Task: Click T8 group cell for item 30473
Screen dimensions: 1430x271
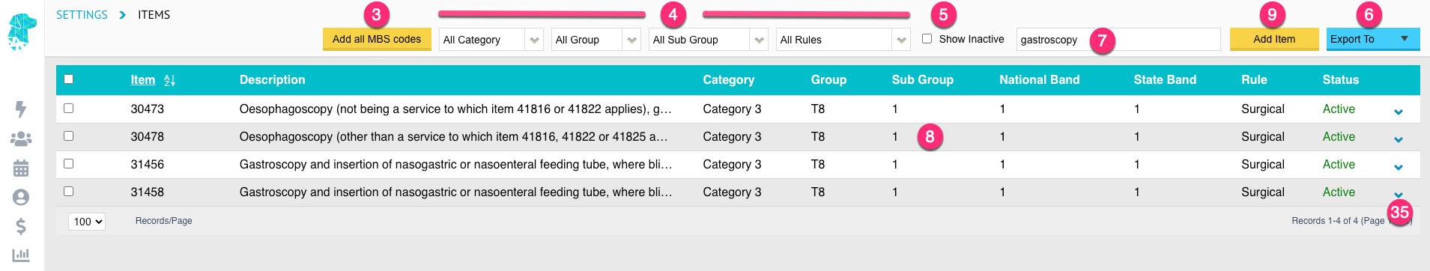Action: pyautogui.click(x=818, y=109)
